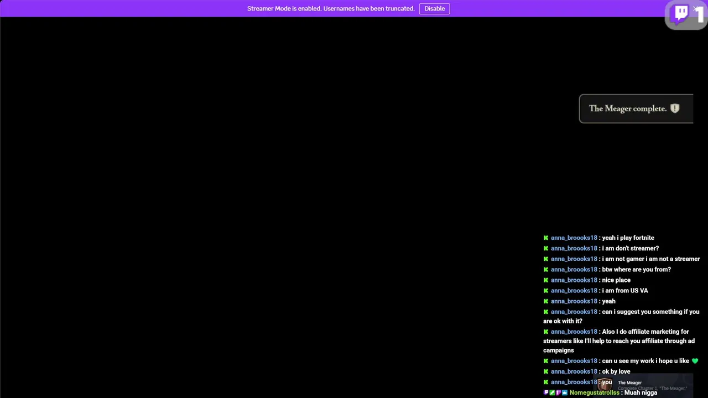Click the message 'can i suggest you something if you are ok with it?'
The height and width of the screenshot is (398, 708).
point(621,316)
